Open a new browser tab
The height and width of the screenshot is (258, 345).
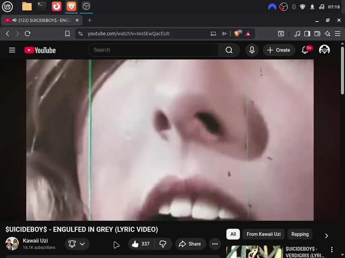point(89,20)
